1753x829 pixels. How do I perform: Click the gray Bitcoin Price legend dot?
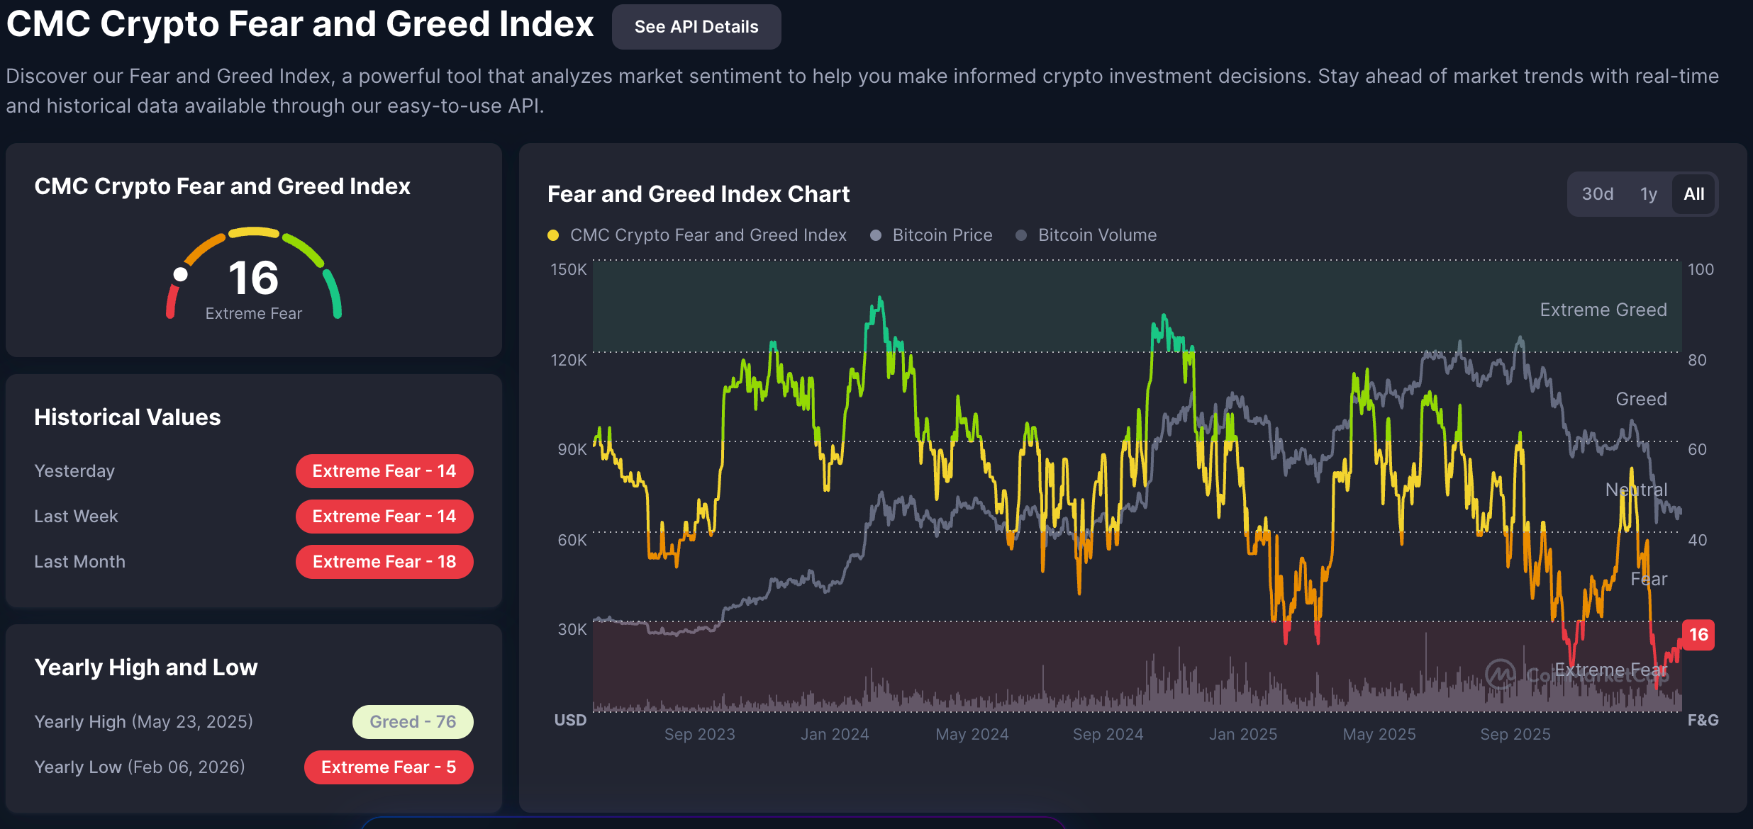coord(876,235)
